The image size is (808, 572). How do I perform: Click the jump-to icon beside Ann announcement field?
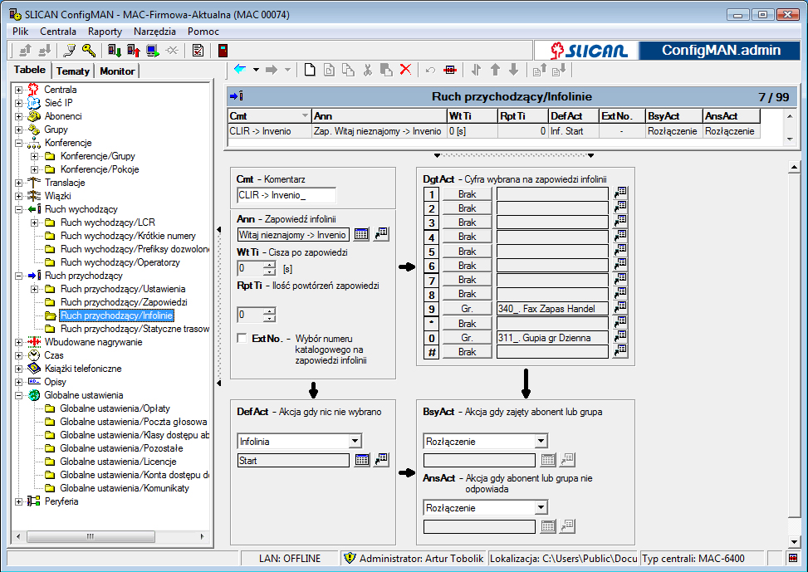(381, 234)
